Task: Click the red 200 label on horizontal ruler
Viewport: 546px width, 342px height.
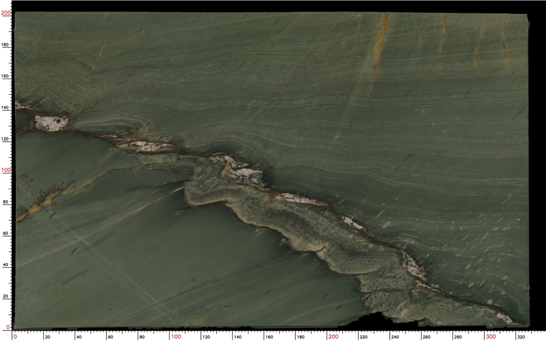Action: pos(333,337)
